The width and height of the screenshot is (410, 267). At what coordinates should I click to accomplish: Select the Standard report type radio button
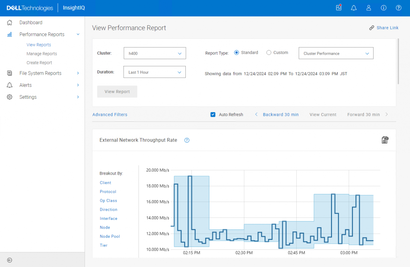pyautogui.click(x=237, y=53)
